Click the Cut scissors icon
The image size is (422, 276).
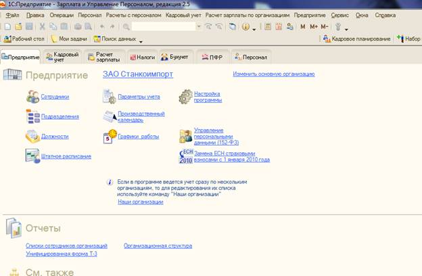click(x=42, y=26)
